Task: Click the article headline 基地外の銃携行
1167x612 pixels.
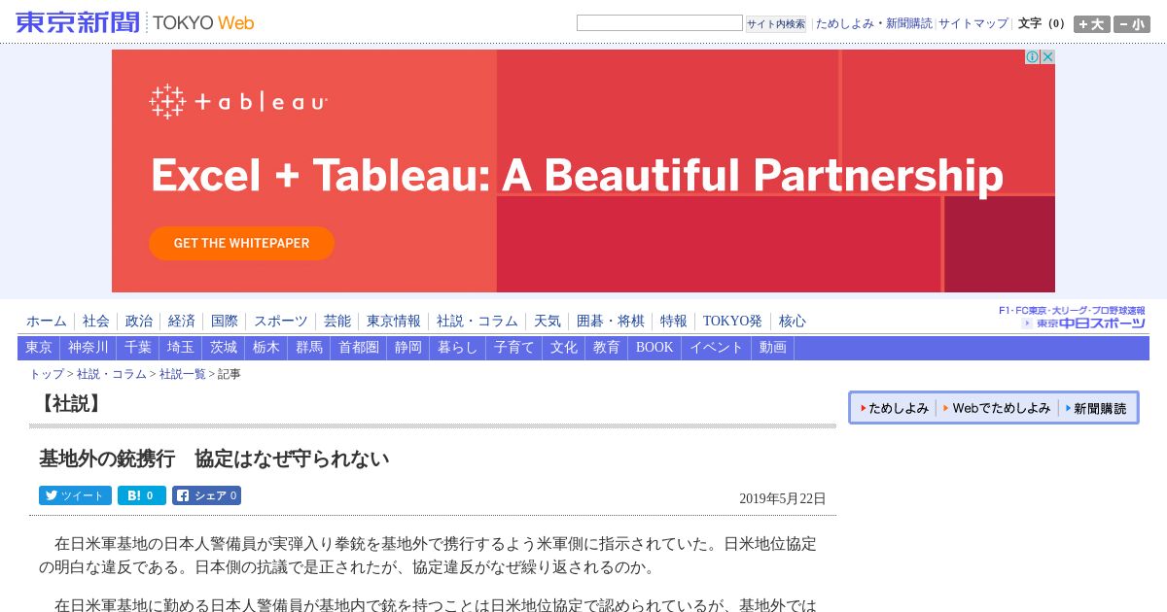Action: click(214, 459)
